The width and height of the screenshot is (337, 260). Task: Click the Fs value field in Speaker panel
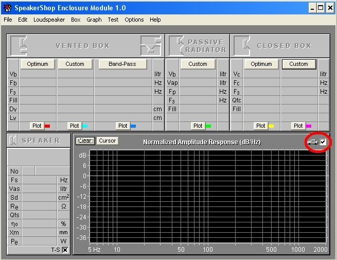(39, 180)
